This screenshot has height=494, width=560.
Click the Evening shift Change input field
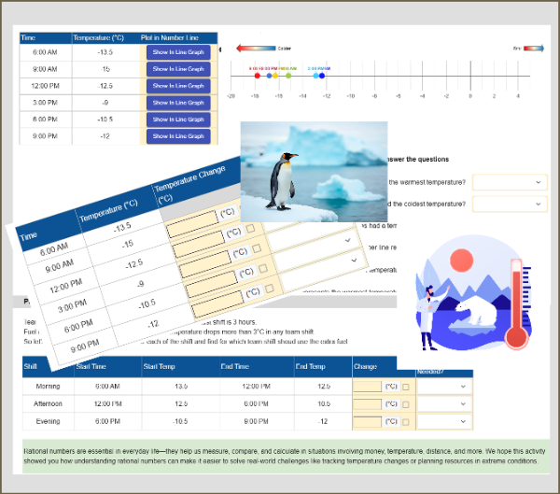tap(367, 421)
